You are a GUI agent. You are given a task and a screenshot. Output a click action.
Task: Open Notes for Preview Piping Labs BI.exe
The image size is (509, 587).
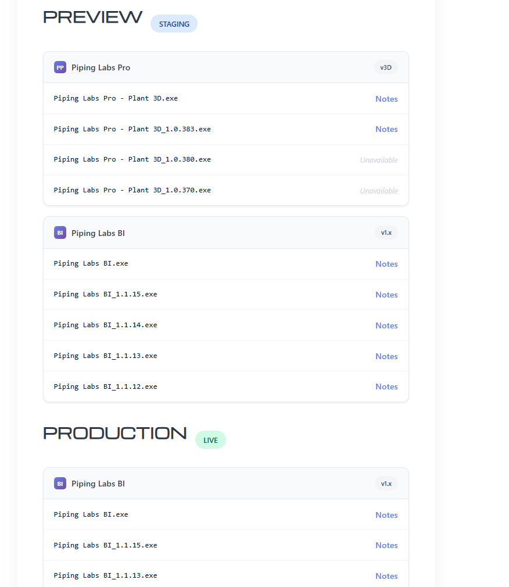point(386,264)
